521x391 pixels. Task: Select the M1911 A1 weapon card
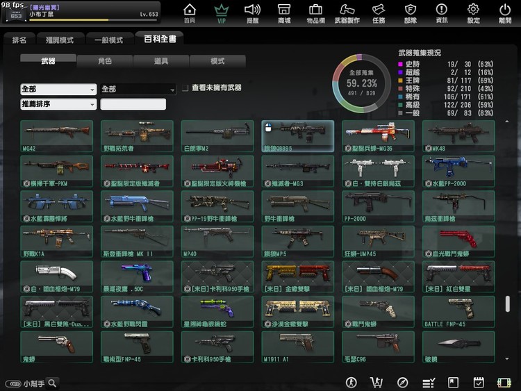pos(298,347)
